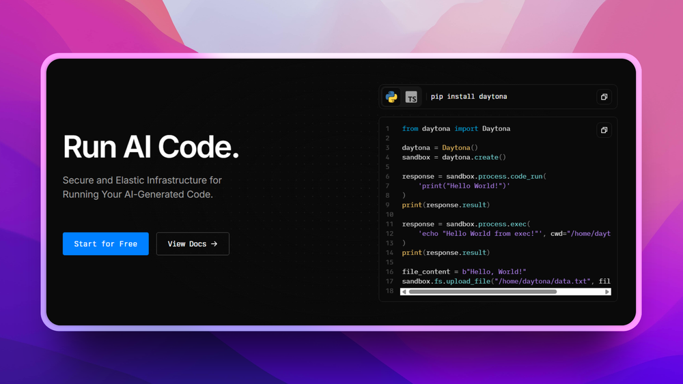Image resolution: width=683 pixels, height=384 pixels.
Task: Click the 'Run AI Code.' headline
Action: pyautogui.click(x=151, y=147)
